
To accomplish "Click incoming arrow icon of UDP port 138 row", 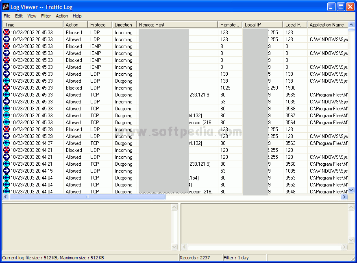I will pyautogui.click(x=7, y=74).
